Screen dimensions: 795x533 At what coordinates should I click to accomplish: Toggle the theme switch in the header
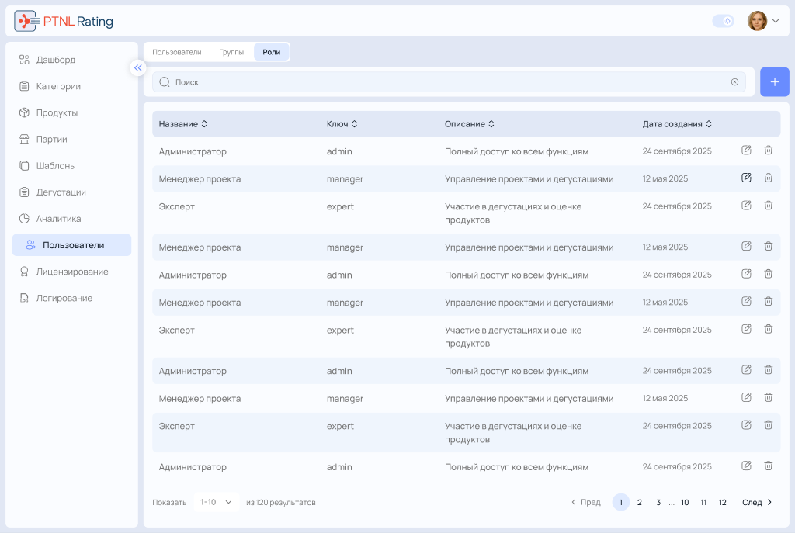tap(723, 21)
